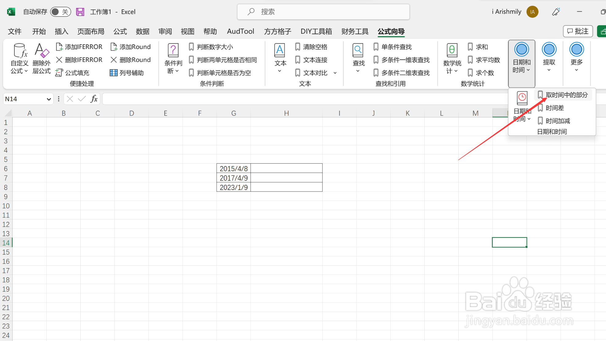Expand the 文本对比 dropdown arrow

click(335, 73)
